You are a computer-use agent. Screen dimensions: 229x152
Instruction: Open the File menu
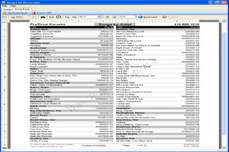(x=5, y=6)
